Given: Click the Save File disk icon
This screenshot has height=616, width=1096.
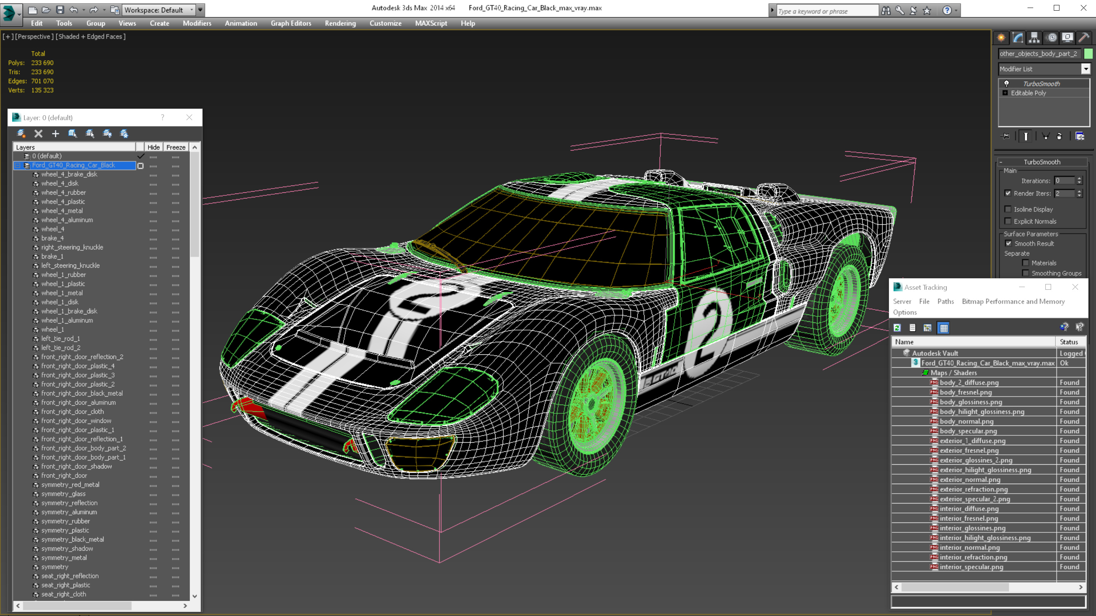Looking at the screenshot, I should tap(60, 10).
